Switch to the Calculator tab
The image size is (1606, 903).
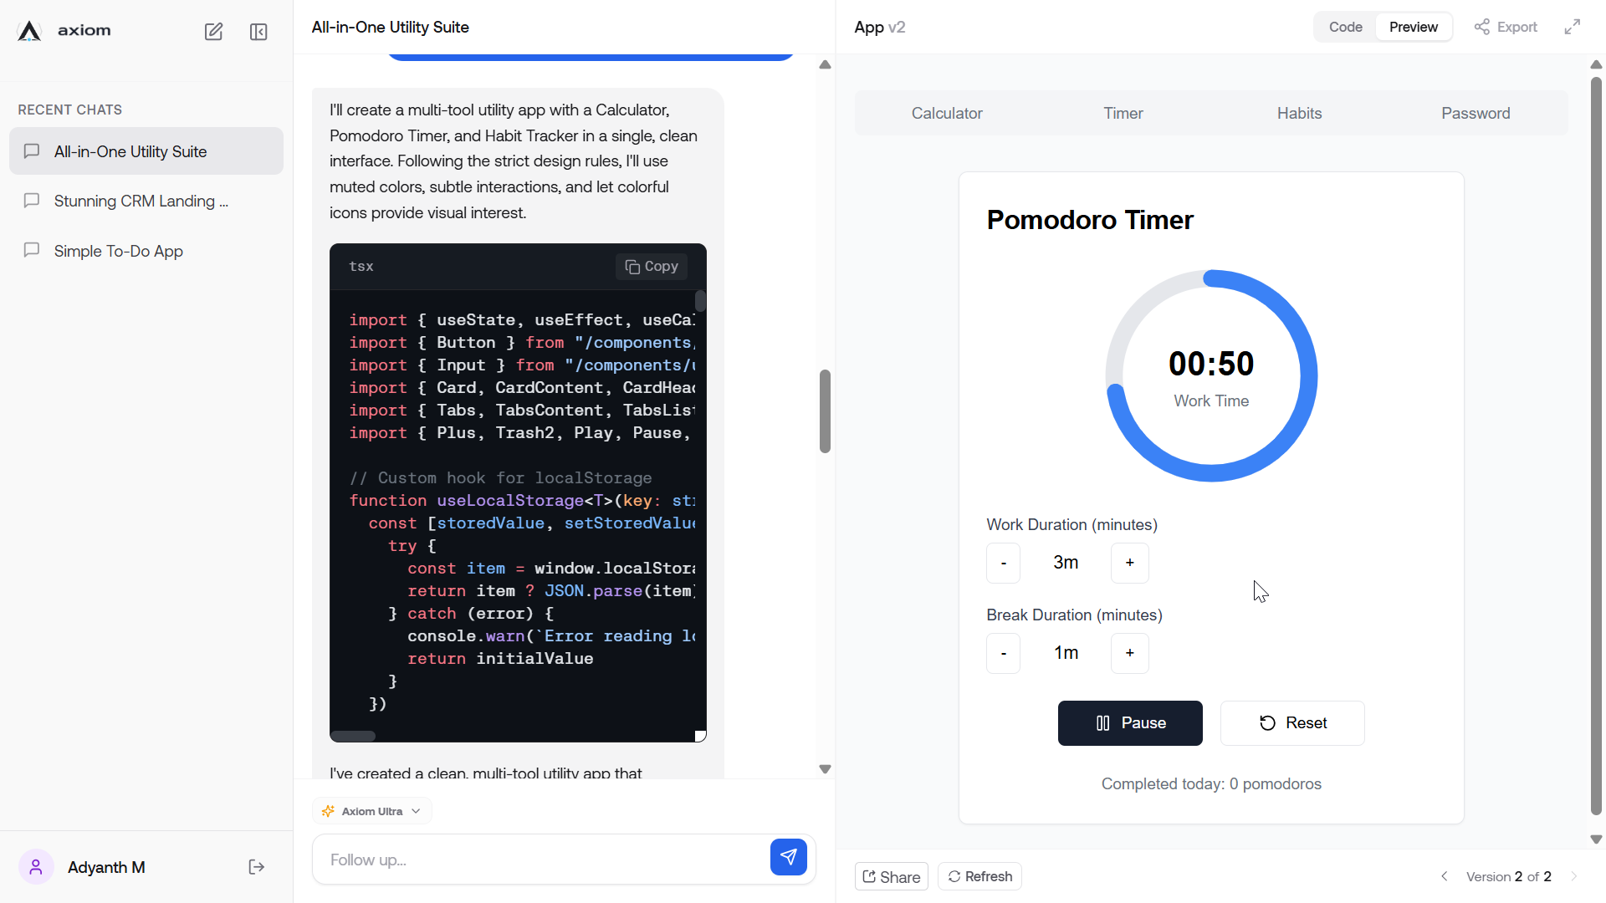[946, 113]
